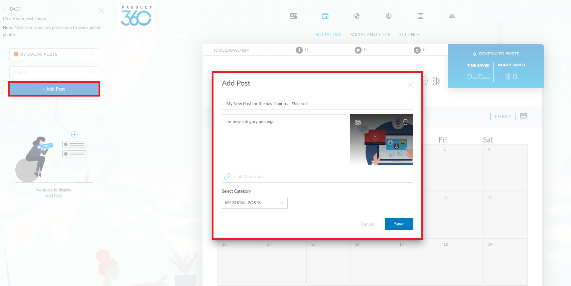Click the EMBED button

pos(502,117)
